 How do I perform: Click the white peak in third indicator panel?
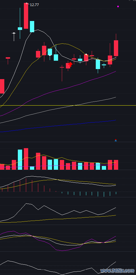tap(26, 203)
